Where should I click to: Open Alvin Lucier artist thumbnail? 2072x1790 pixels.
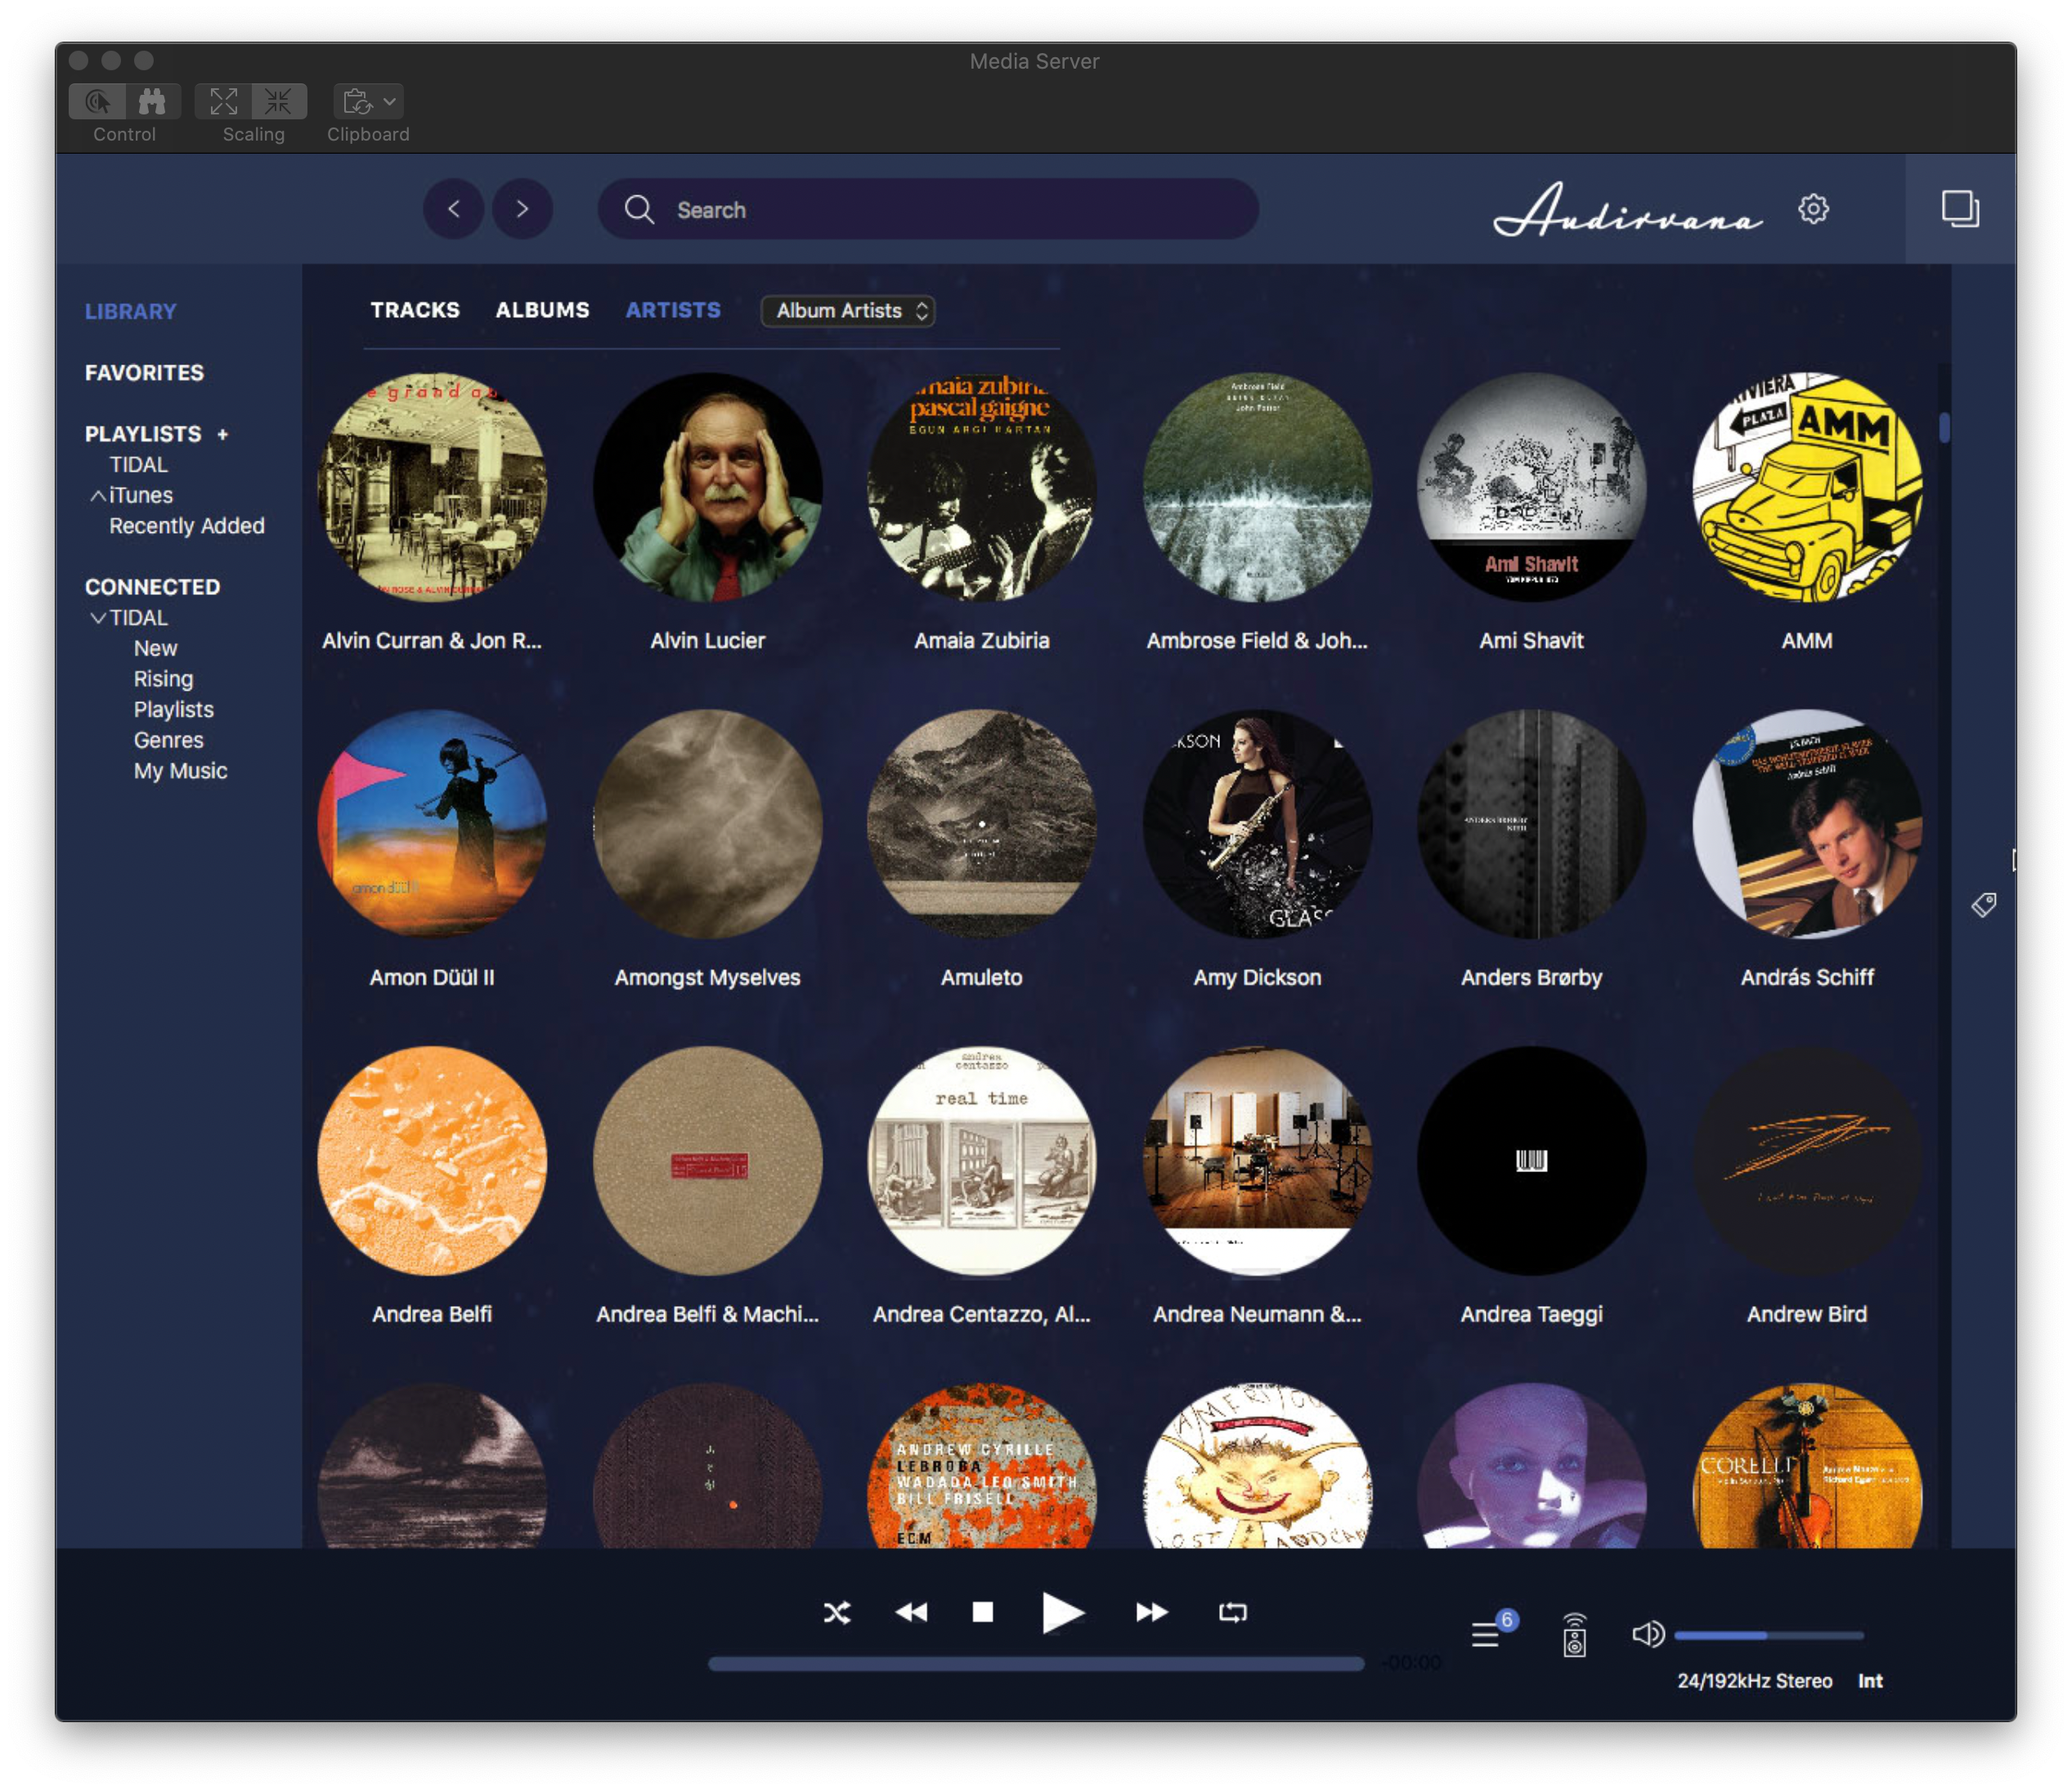(x=708, y=488)
